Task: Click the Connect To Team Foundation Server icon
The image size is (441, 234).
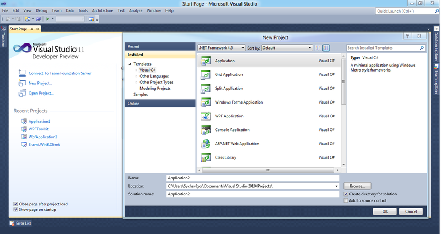Action: tap(22, 73)
